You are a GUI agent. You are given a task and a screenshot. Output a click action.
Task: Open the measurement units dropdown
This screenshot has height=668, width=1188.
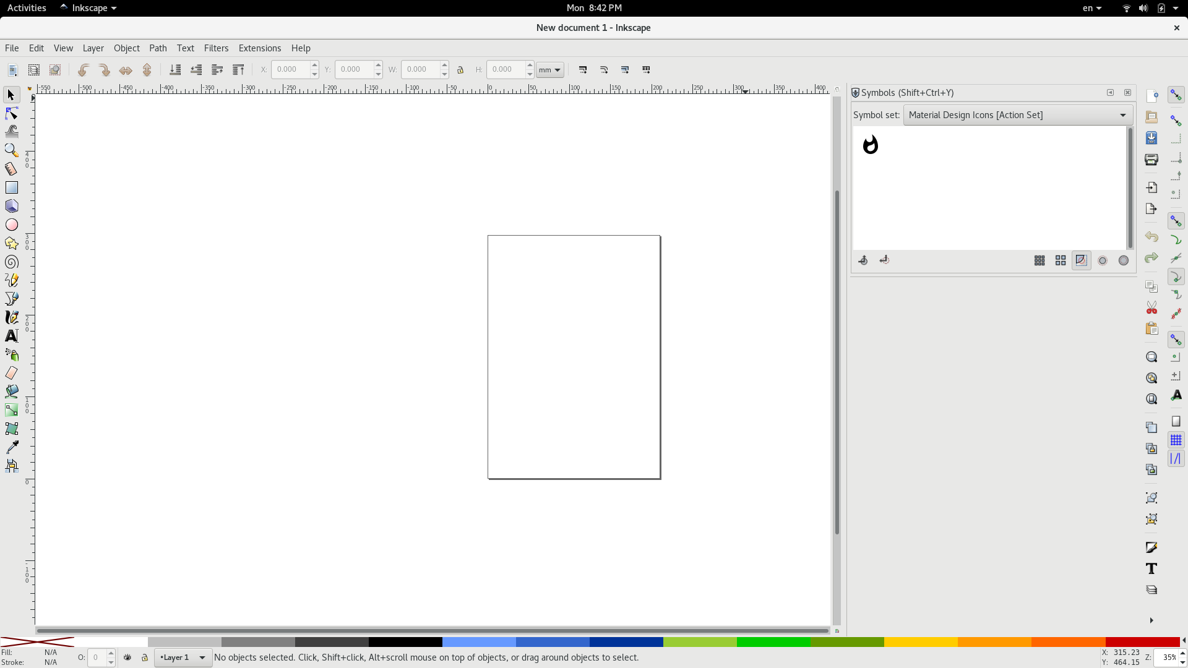point(549,70)
